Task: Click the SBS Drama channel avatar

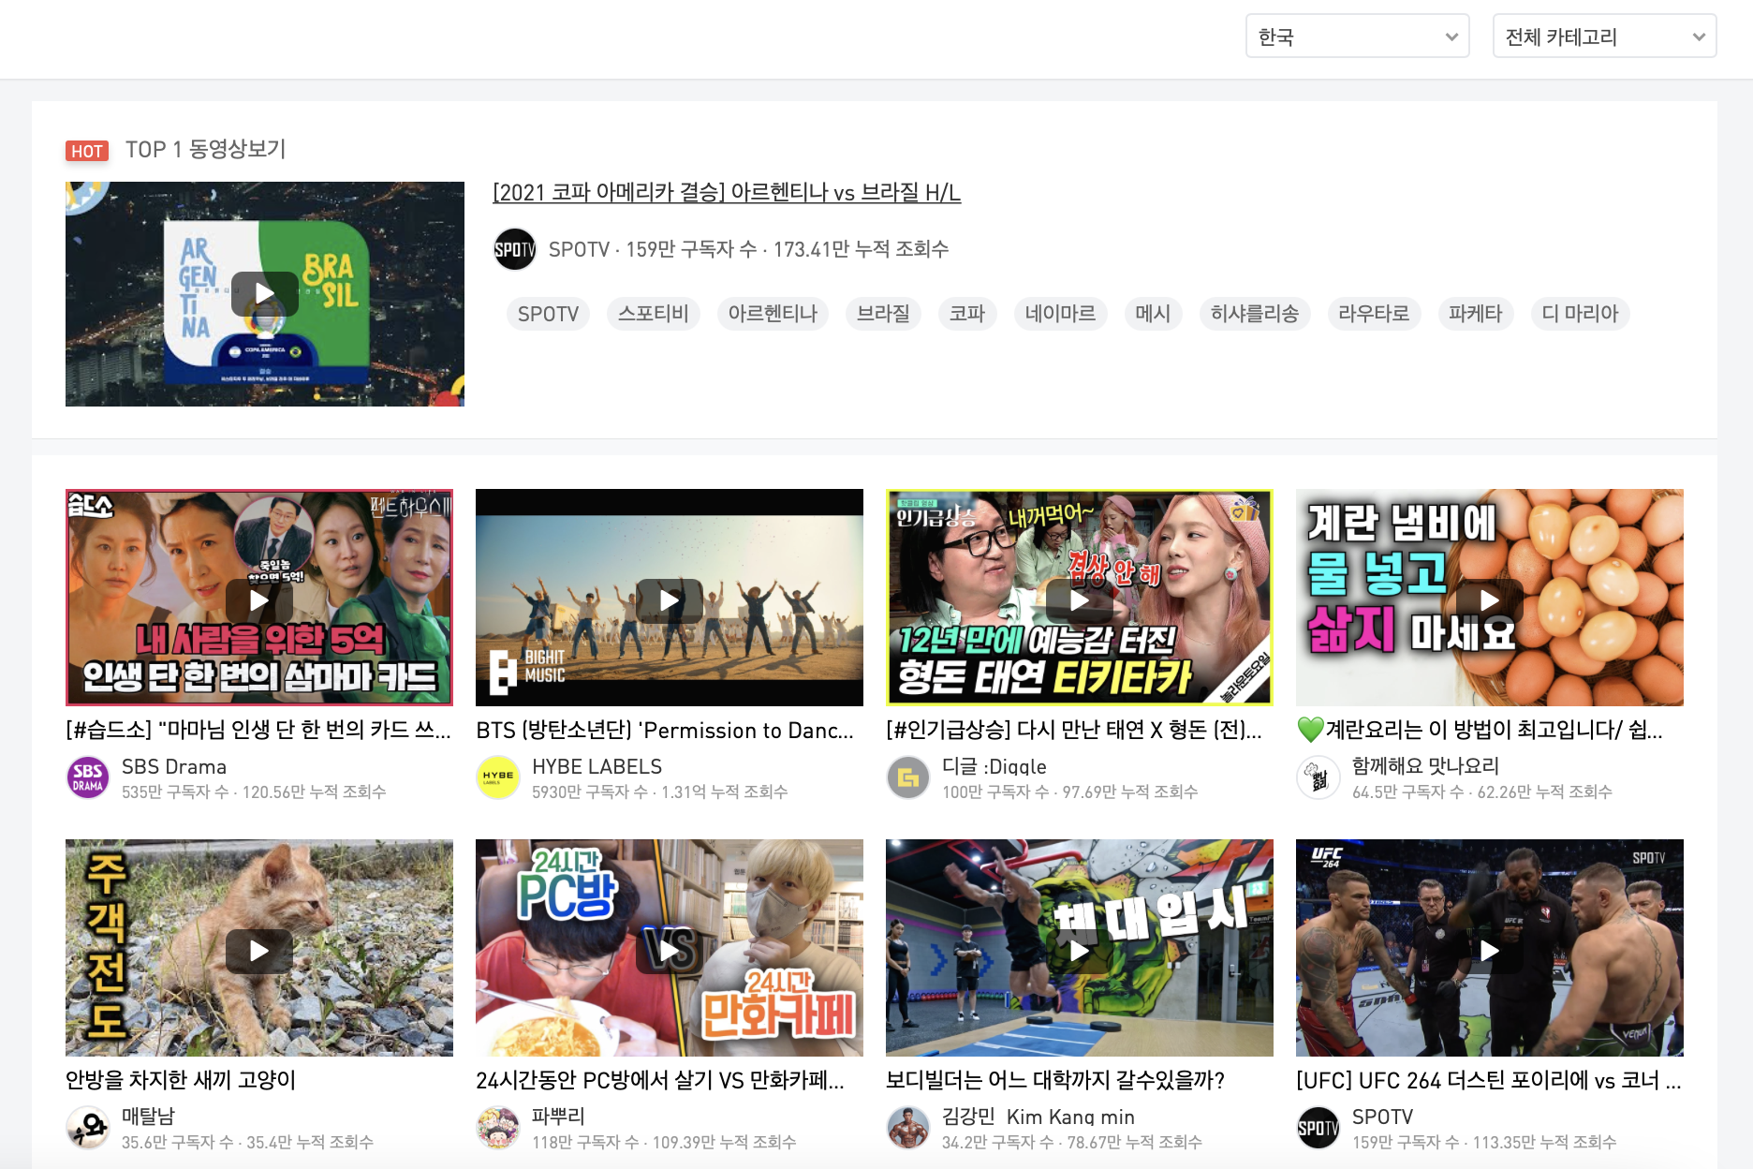Action: pyautogui.click(x=88, y=777)
